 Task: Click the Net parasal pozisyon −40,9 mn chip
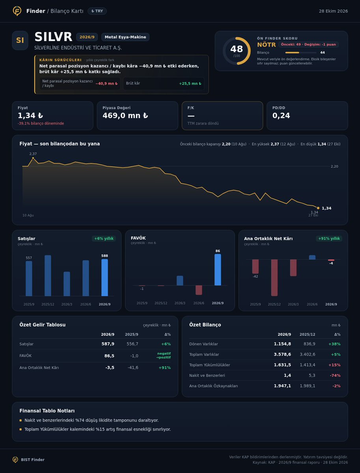pos(80,84)
